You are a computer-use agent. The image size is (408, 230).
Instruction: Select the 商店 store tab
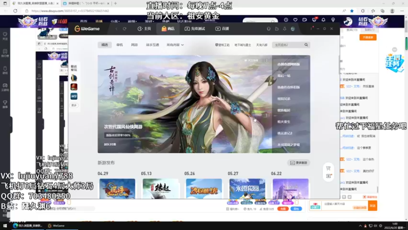click(x=168, y=29)
